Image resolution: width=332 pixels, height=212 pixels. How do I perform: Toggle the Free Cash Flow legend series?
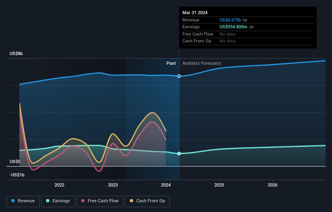point(100,201)
